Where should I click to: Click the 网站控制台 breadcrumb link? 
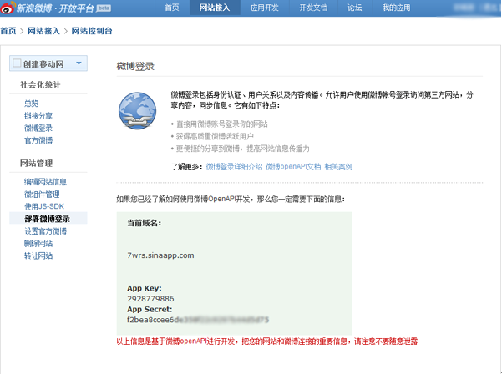click(92, 31)
